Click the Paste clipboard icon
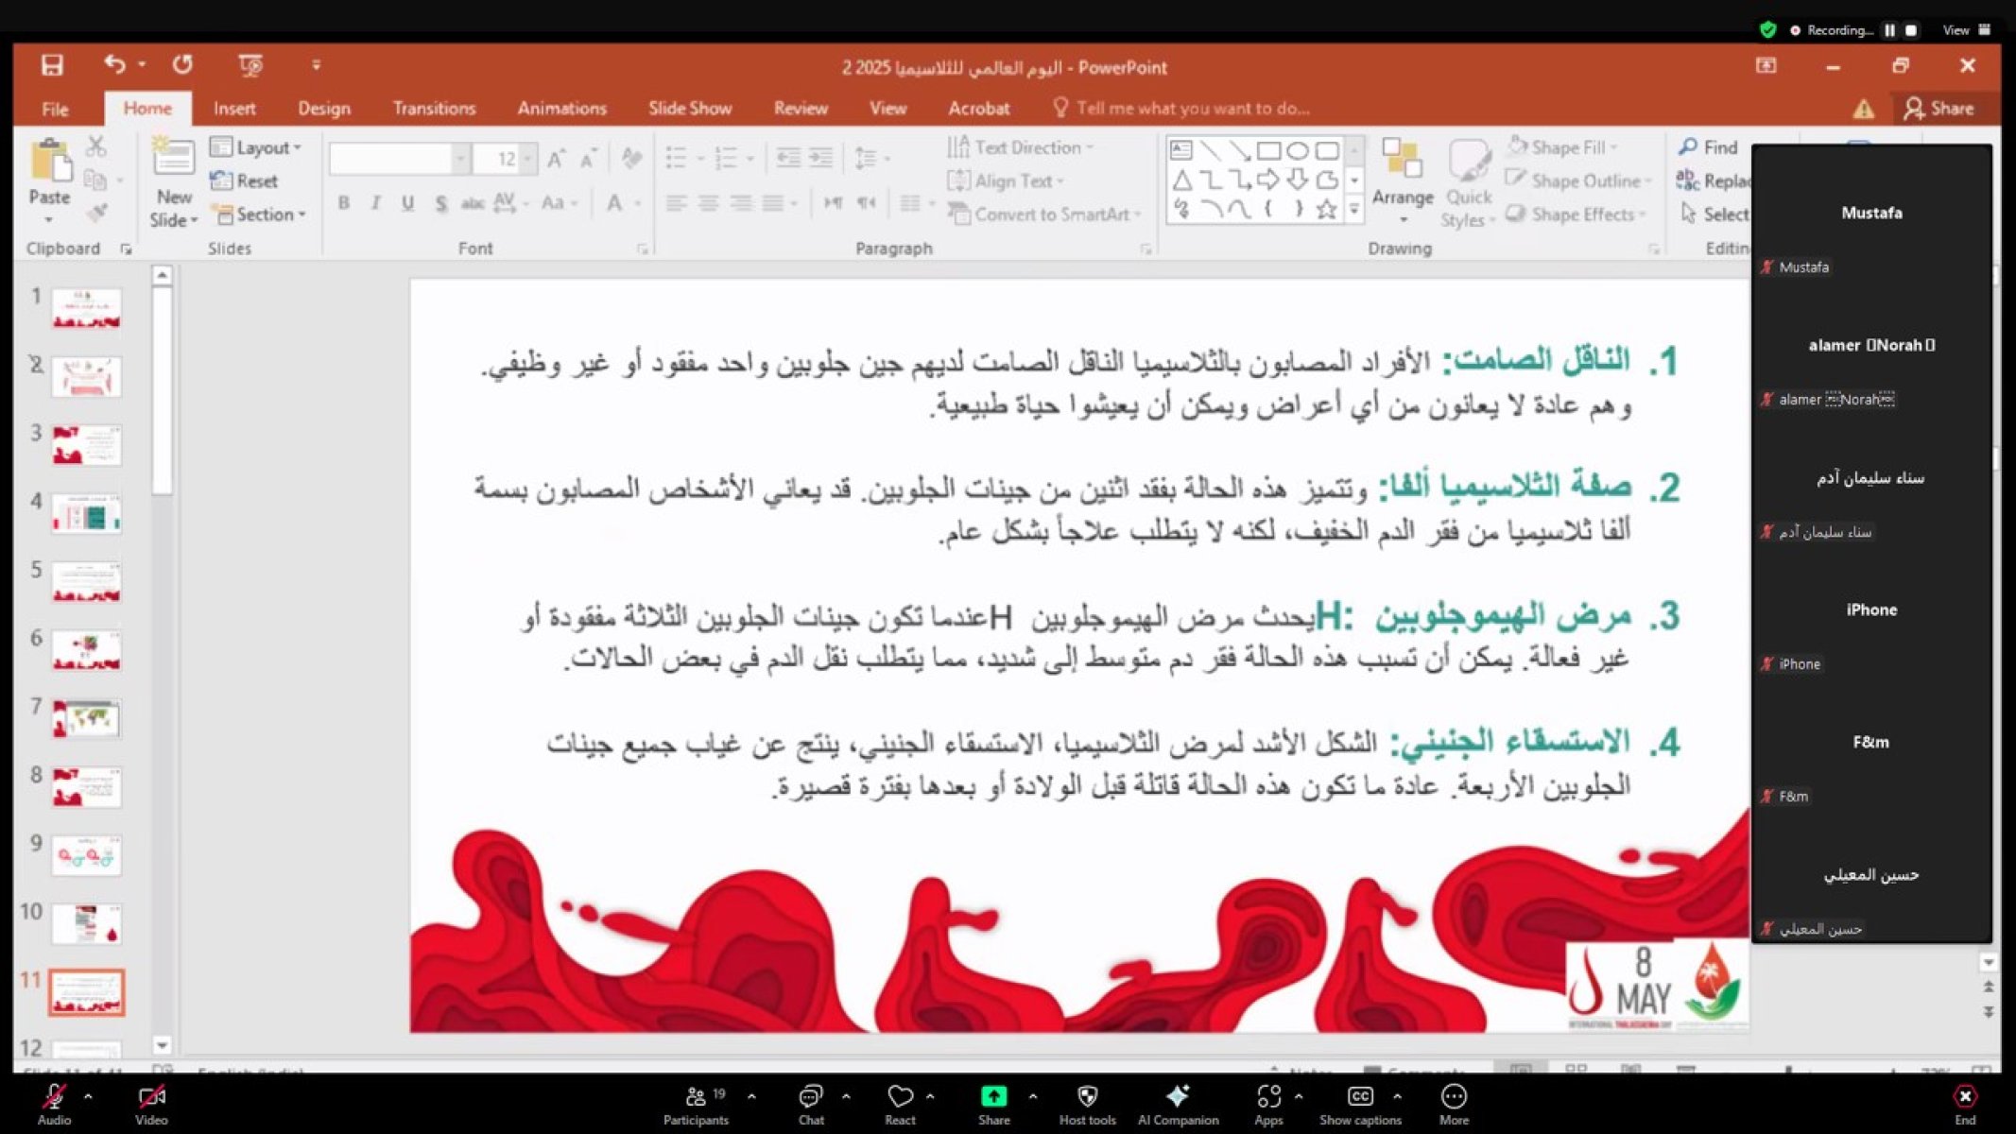 [x=50, y=161]
